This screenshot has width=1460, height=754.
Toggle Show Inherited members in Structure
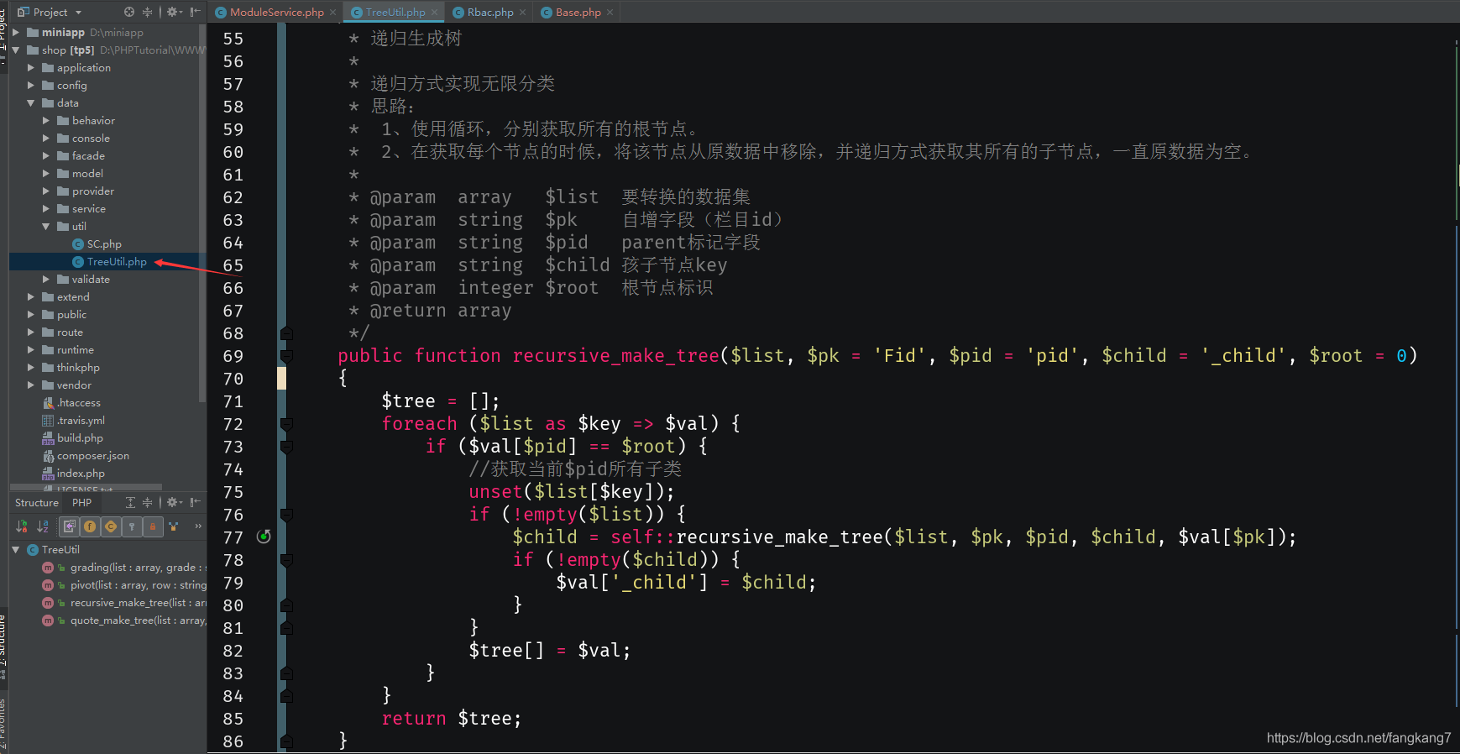(69, 526)
